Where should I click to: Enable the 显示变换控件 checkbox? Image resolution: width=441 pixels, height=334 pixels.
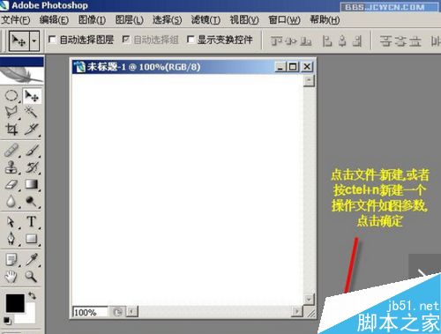(191, 40)
